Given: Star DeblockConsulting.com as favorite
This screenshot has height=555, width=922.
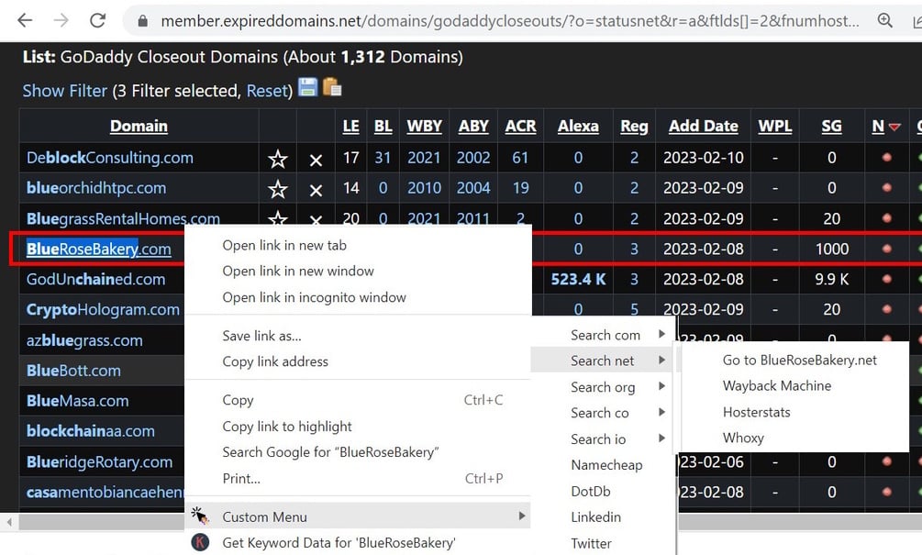Looking at the screenshot, I should (278, 158).
